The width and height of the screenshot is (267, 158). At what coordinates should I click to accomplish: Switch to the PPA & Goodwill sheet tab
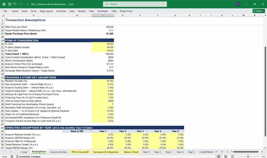point(80,152)
